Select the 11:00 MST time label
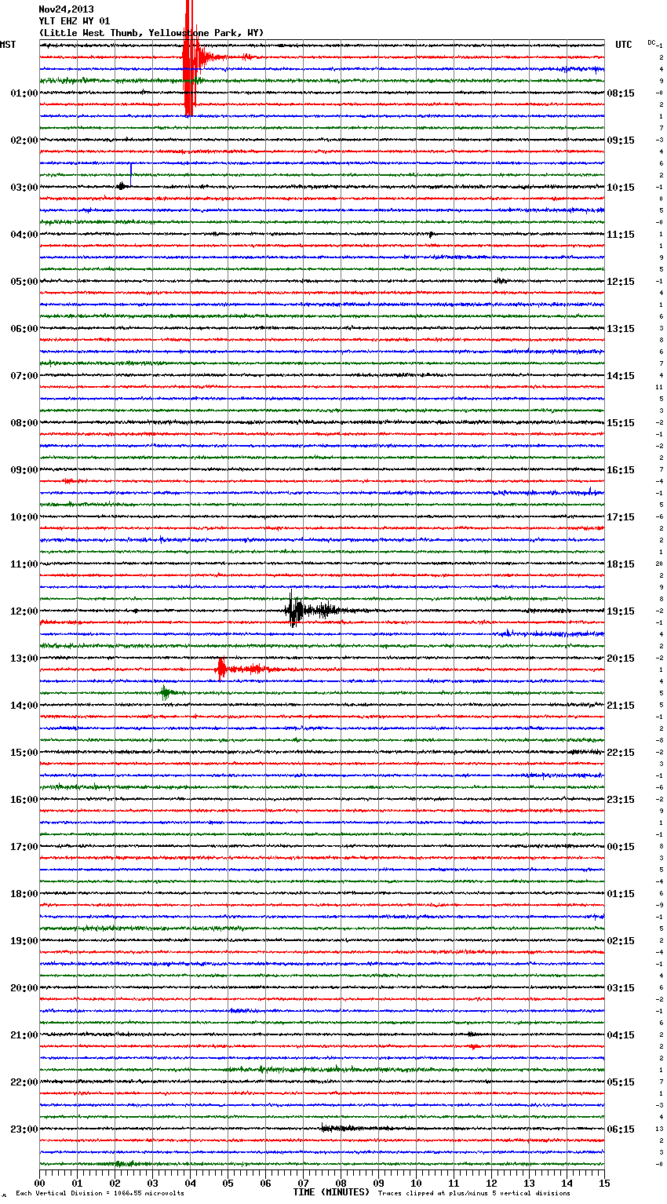The height and width of the screenshot is (1204, 667). pyautogui.click(x=24, y=564)
